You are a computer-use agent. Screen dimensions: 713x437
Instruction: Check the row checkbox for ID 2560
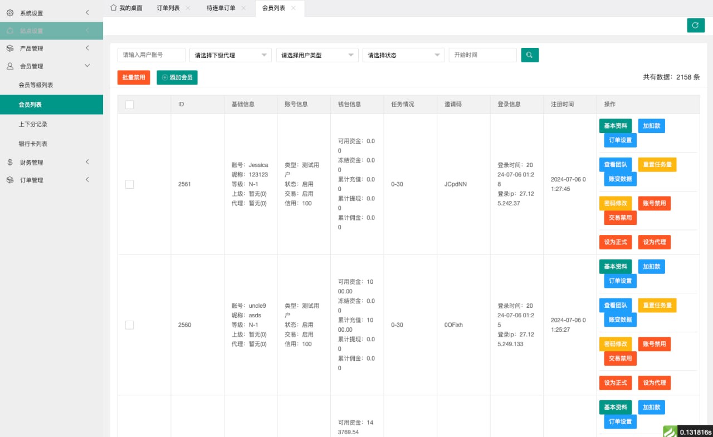tap(129, 325)
